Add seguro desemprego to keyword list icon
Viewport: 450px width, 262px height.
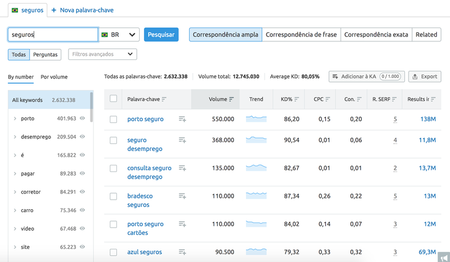click(182, 140)
